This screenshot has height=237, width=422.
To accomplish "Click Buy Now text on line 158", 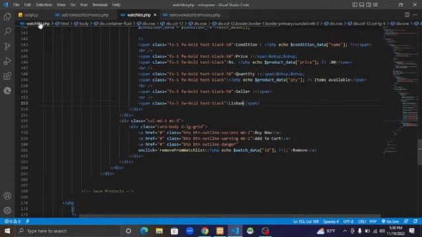I will (x=263, y=132).
